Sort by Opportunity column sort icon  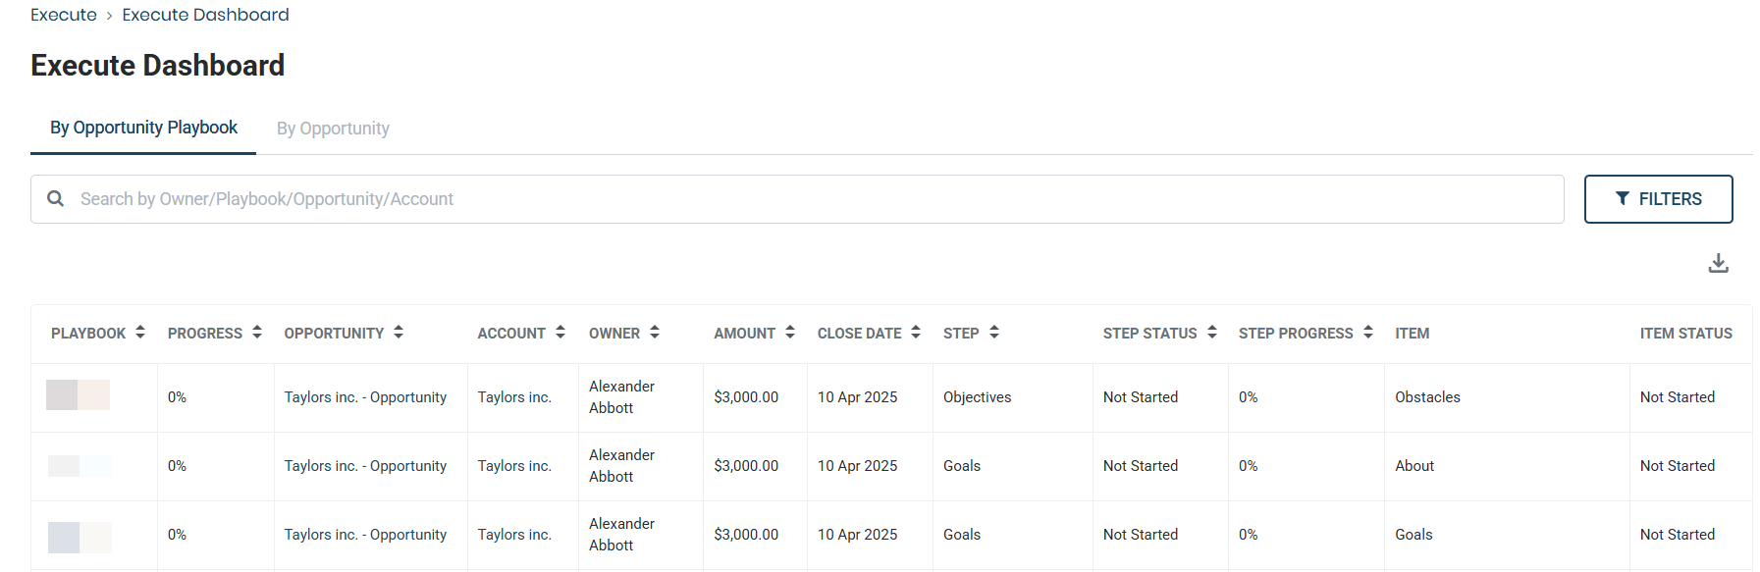coord(399,333)
